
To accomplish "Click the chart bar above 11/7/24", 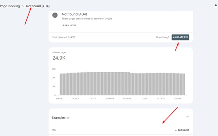I will tap(144, 84).
